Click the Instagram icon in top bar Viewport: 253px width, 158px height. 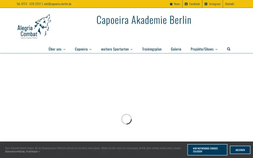[206, 4]
